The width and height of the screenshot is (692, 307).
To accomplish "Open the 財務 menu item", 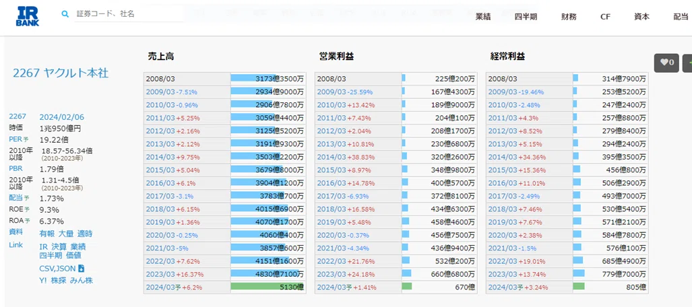I will (569, 17).
